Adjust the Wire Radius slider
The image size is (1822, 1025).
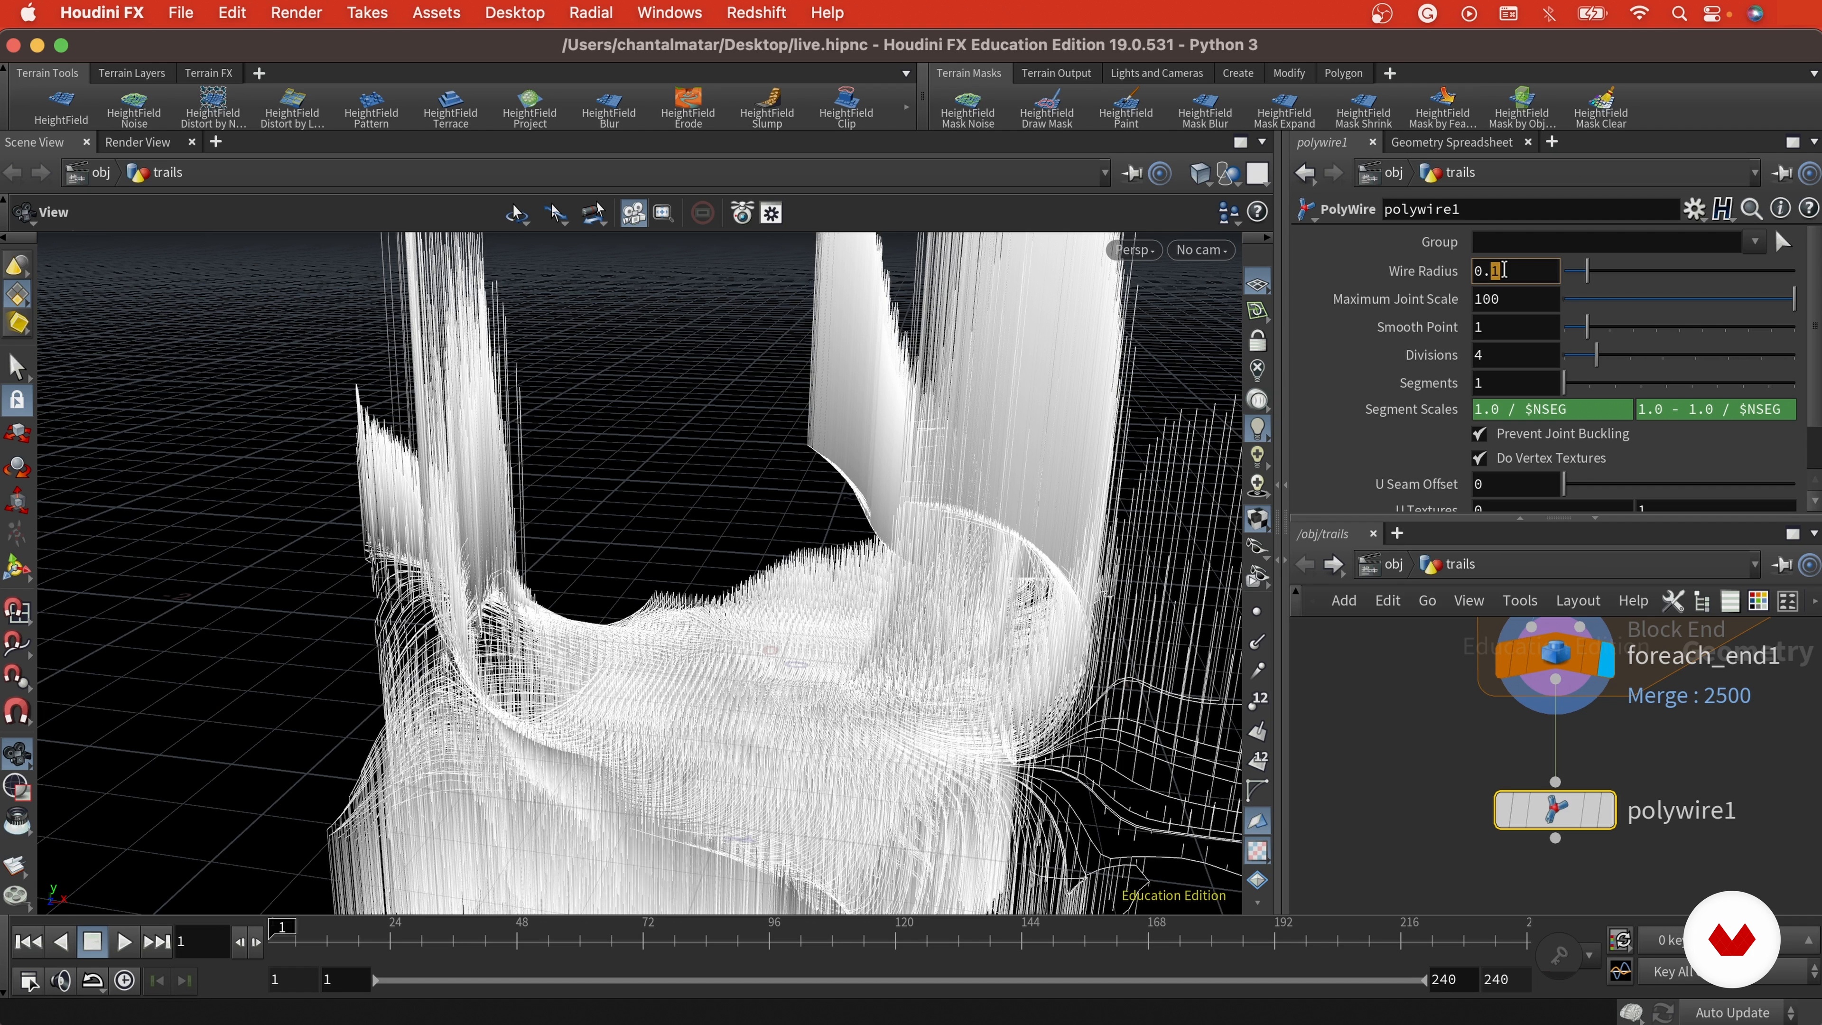coord(1679,271)
